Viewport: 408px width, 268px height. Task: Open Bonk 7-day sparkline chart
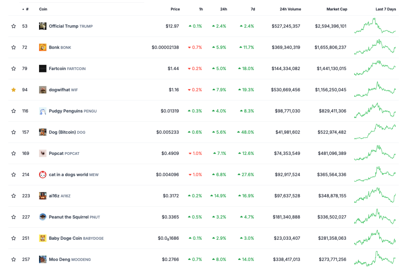click(x=375, y=47)
